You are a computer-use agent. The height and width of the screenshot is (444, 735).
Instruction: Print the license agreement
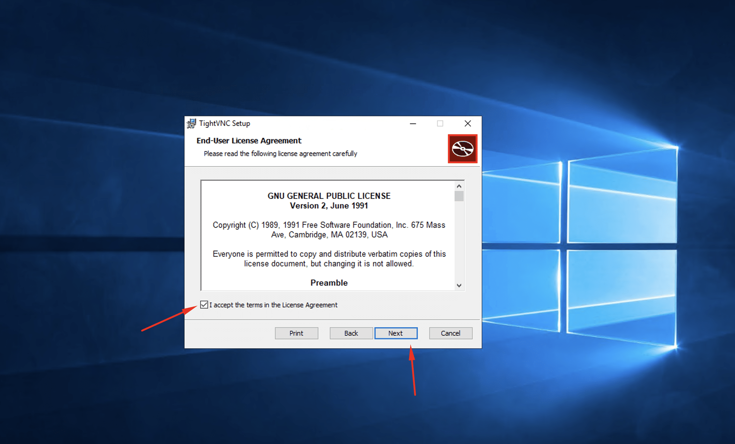coord(296,333)
